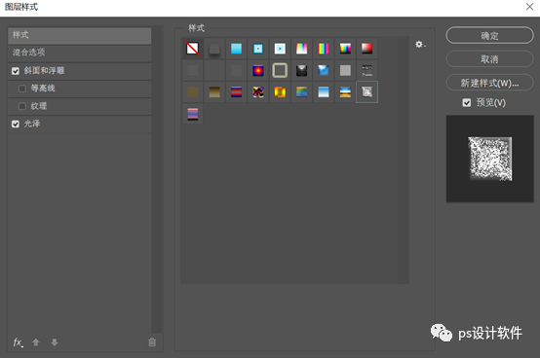Image resolution: width=540 pixels, height=358 pixels.
Task: Apply the pastel rainbow fading to white swatch
Action: pyautogui.click(x=302, y=49)
